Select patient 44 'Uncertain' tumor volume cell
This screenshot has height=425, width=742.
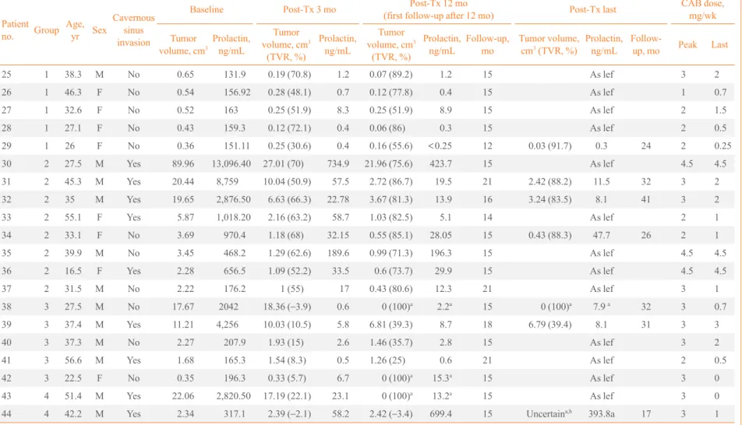(x=549, y=413)
